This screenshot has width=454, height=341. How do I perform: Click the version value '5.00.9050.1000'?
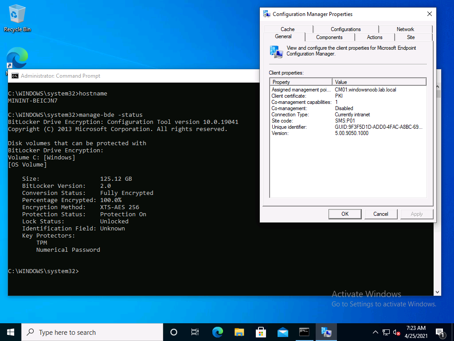coord(352,133)
